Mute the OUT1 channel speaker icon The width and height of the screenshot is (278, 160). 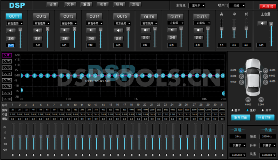pyautogui.click(x=10, y=30)
